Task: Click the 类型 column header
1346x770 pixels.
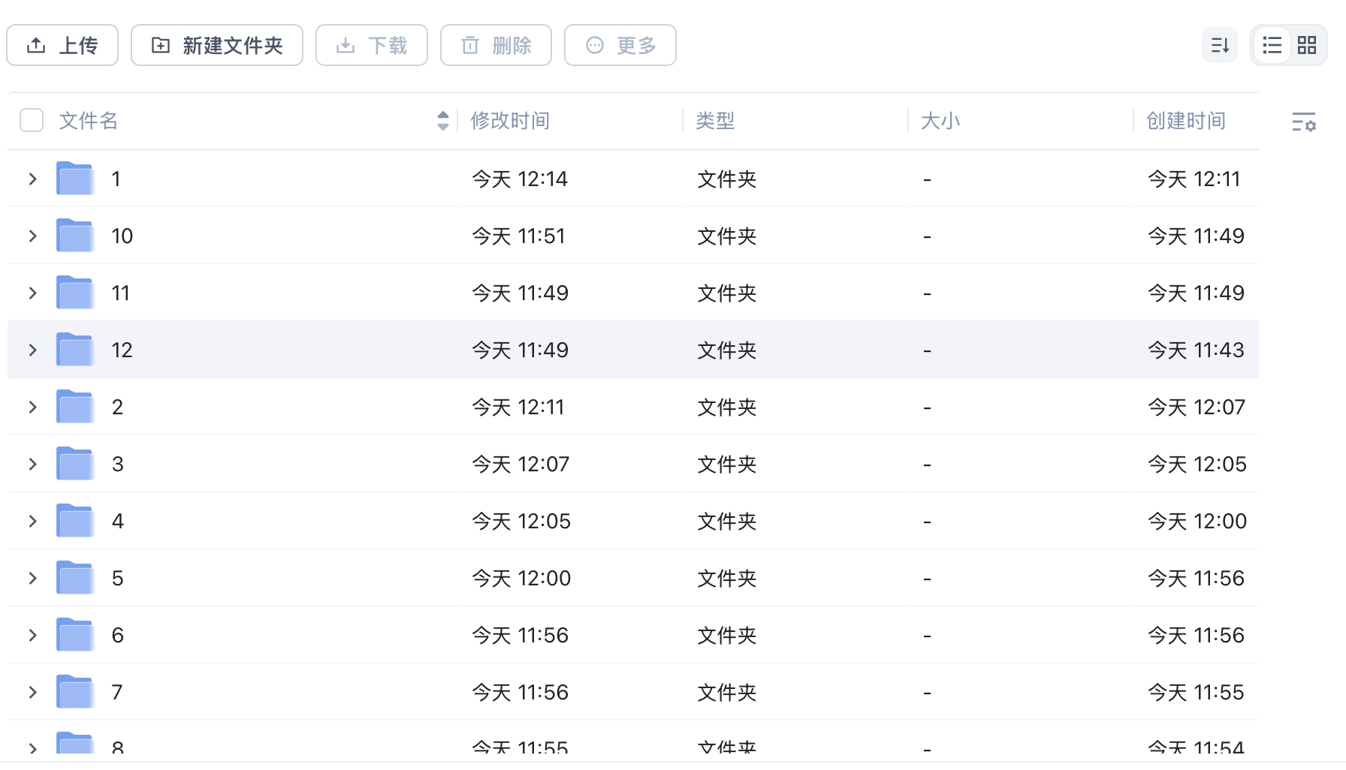Action: pyautogui.click(x=715, y=121)
